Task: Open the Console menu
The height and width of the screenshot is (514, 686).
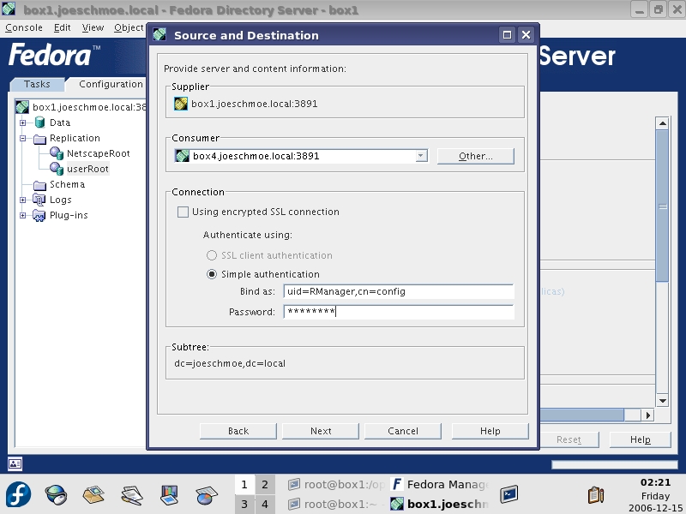Action: pos(24,27)
